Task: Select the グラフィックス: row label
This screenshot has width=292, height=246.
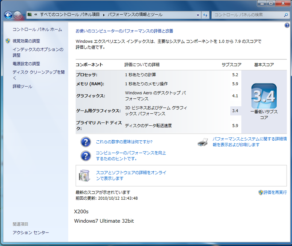Action: point(91,96)
